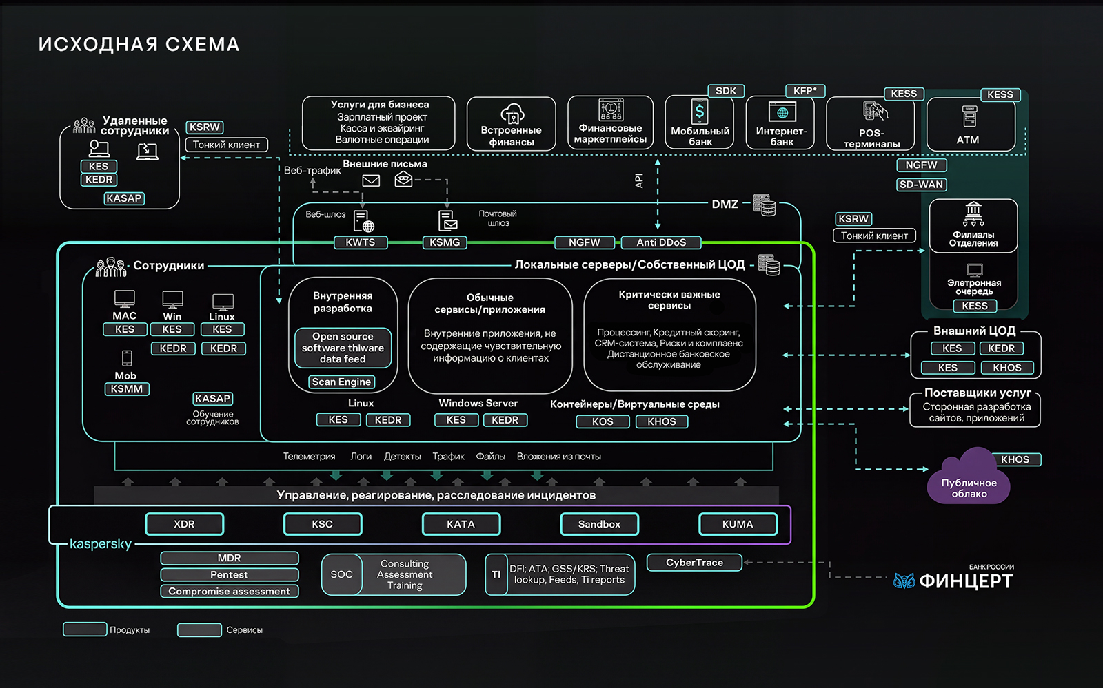This screenshot has width=1103, height=688.
Task: Click the Интернет-банк browser window icon
Action: [x=782, y=112]
